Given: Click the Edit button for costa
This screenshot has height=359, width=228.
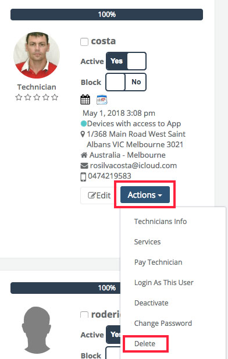Looking at the screenshot, I should click(99, 196).
